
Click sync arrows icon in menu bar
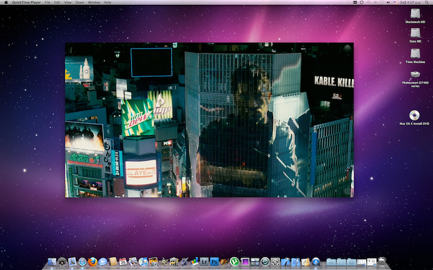tap(362, 2)
